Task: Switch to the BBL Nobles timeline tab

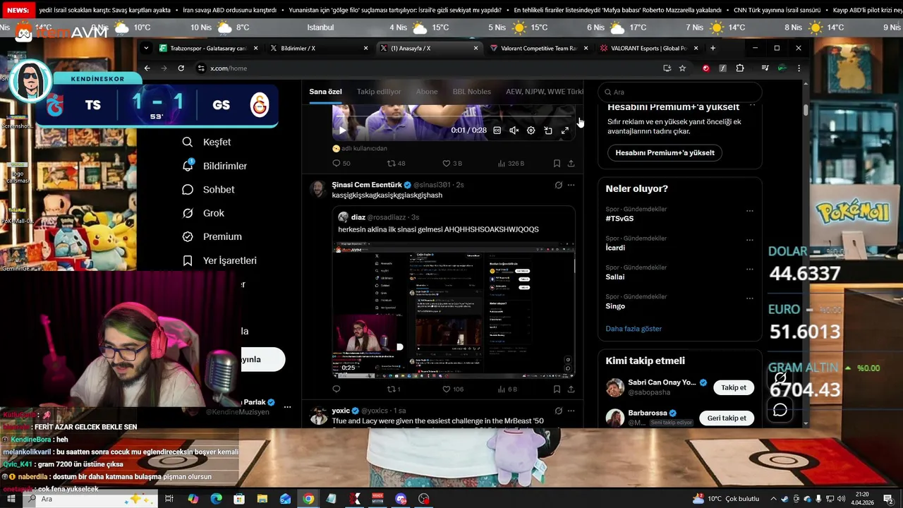Action: tap(472, 92)
